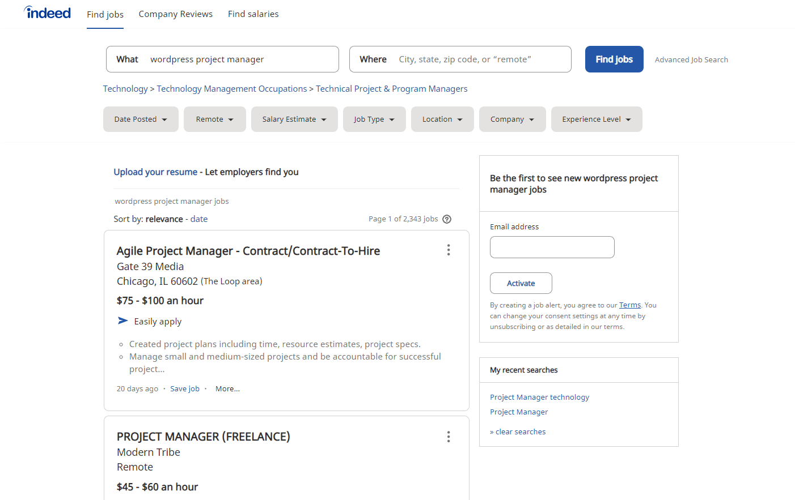Click the Technology breadcrumb link

(125, 89)
